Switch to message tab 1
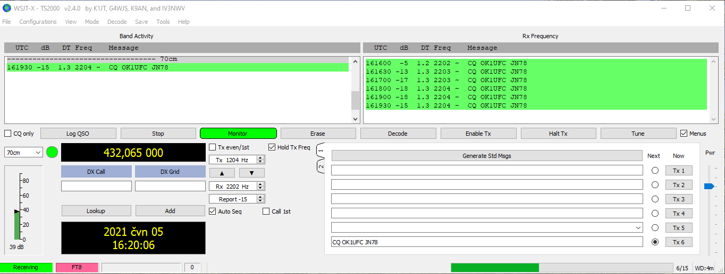Screen dimensions: 725x274 (x=320, y=151)
